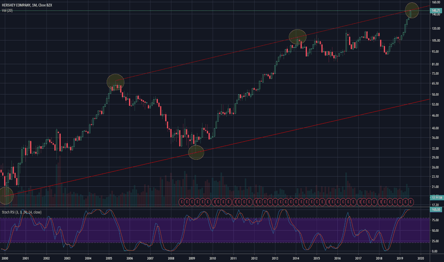Click the last earnings E marker at the far right
The width and height of the screenshot is (444, 262).
(411, 202)
